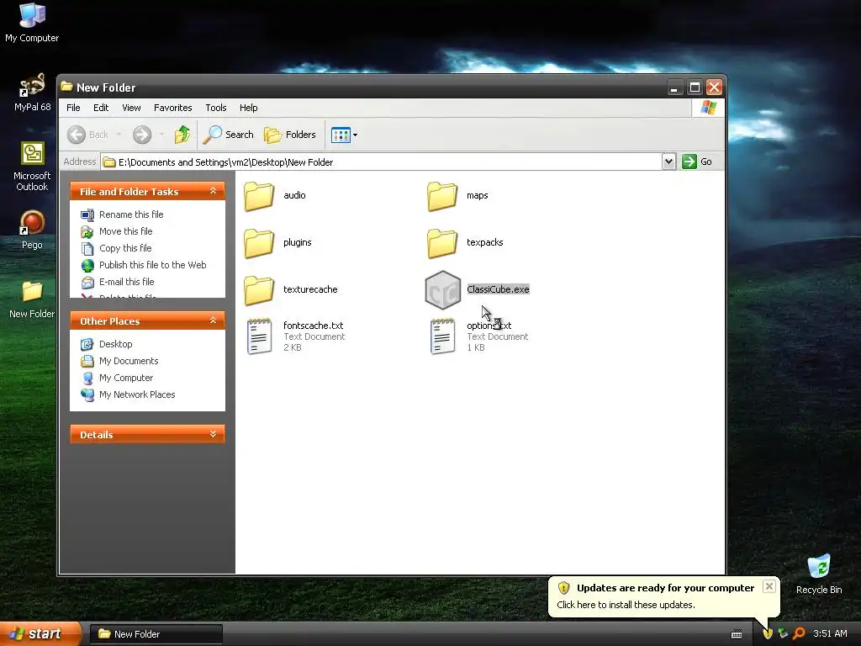Open the View menu
861x646 pixels.
click(131, 108)
